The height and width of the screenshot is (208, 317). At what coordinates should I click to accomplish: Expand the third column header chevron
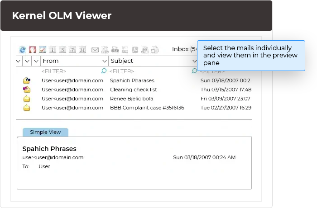coord(36,61)
